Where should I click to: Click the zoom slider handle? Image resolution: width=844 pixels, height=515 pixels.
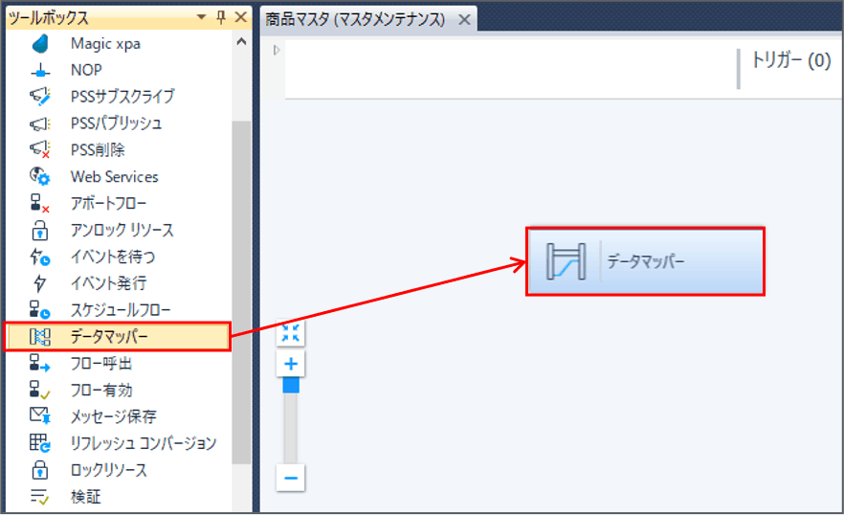tap(291, 386)
